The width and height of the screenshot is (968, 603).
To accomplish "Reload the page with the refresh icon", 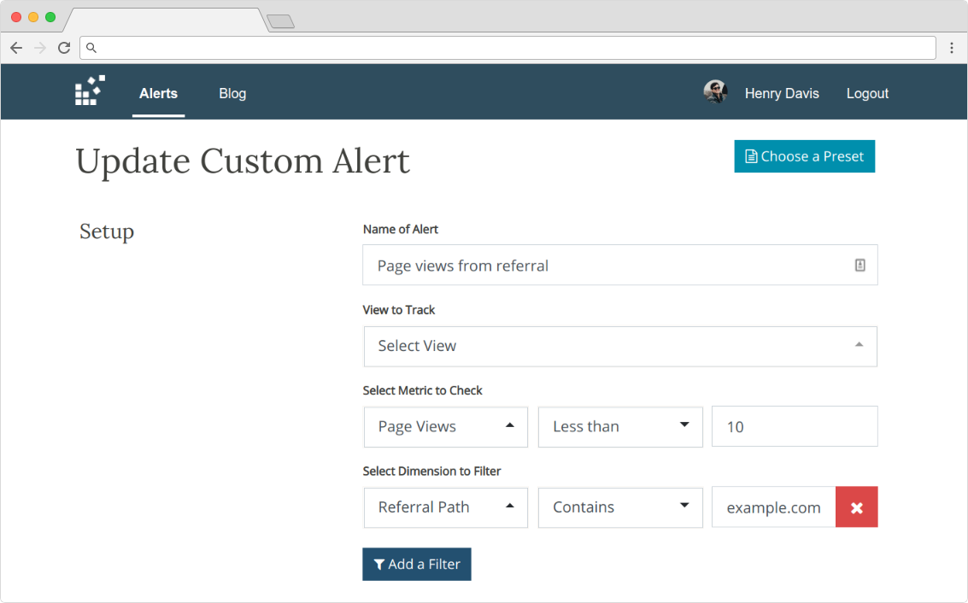I will (63, 48).
